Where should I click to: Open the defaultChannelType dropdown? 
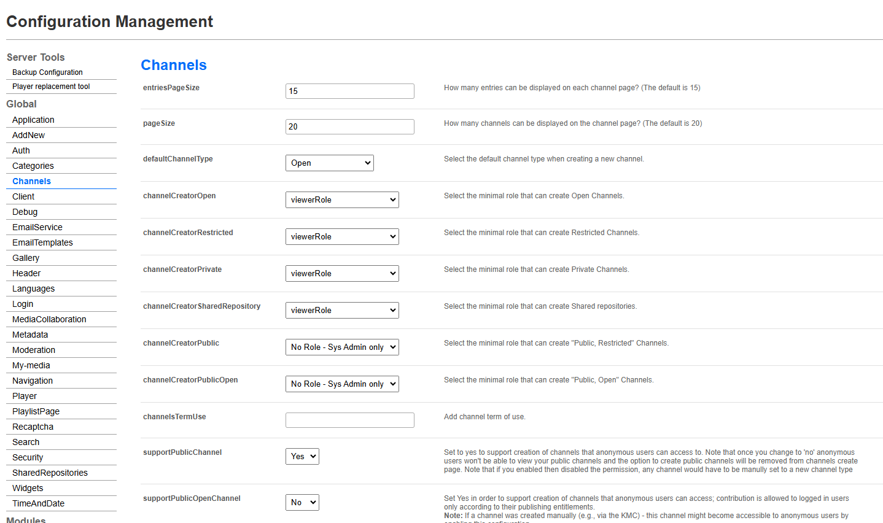click(330, 163)
